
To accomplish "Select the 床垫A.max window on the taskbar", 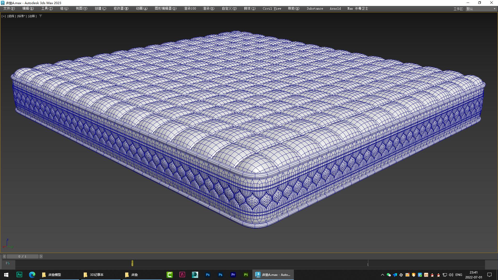I will tap(273, 275).
